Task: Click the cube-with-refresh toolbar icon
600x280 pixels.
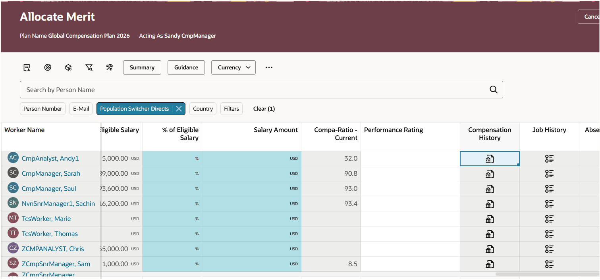Action: tap(68, 67)
